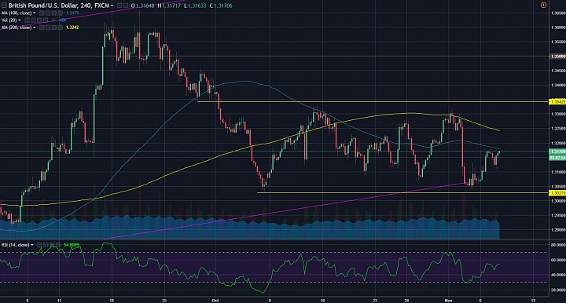Click the 'Oct' label on the date axis
This screenshot has height=303, width=566.
[x=216, y=300]
